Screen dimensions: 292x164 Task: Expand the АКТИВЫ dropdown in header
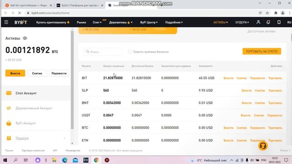[220, 22]
